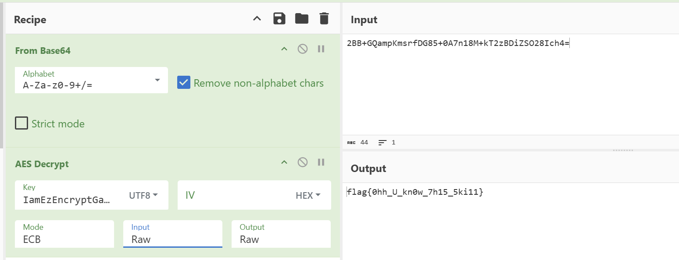Viewport: 679px width, 260px height.
Task: Click the Base64 text in Input pane
Action: 458,43
